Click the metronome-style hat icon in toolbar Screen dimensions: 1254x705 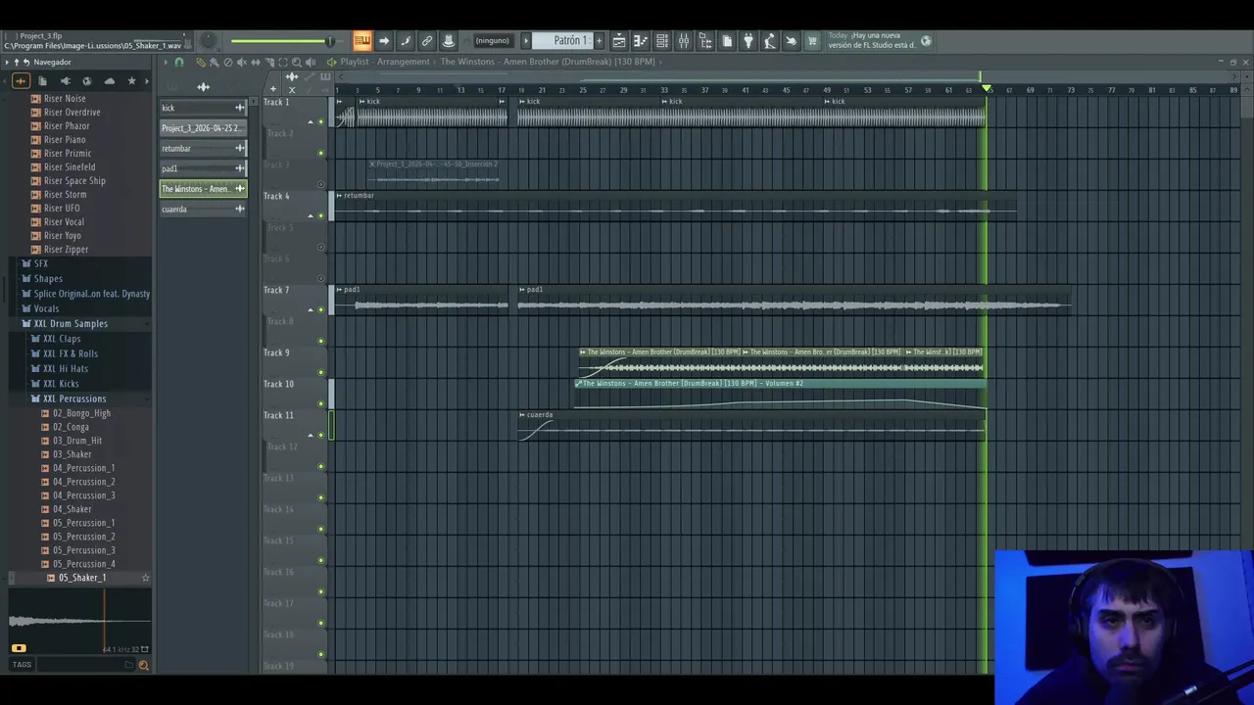pyautogui.click(x=449, y=41)
